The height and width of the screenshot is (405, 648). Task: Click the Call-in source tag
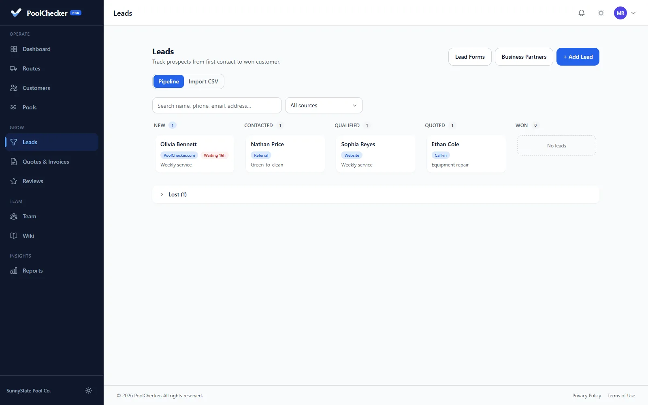point(441,155)
